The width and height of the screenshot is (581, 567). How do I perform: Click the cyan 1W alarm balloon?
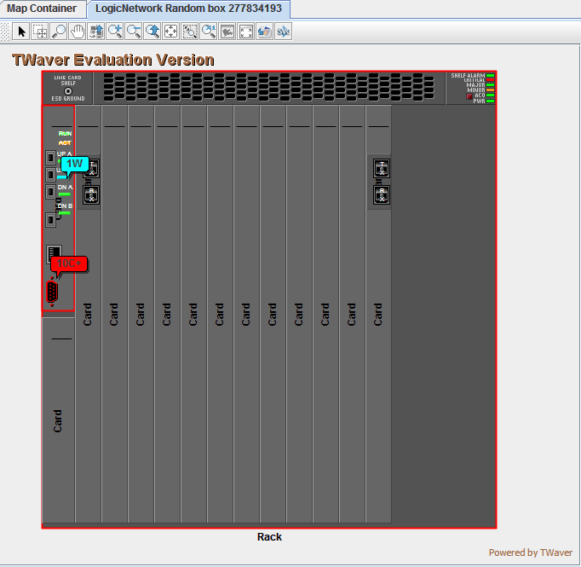coord(74,164)
